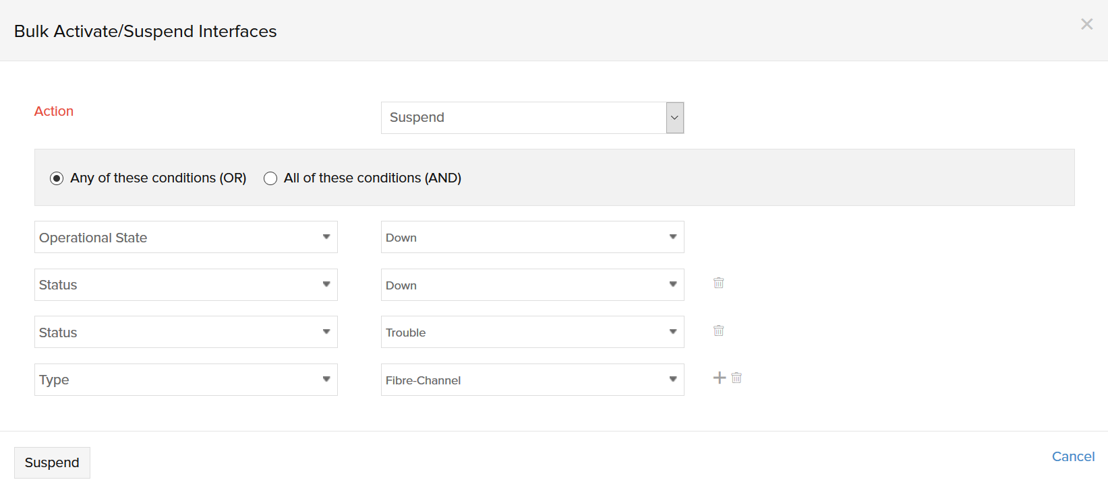This screenshot has width=1108, height=484.
Task: Click the red Action field label
Action: click(54, 112)
